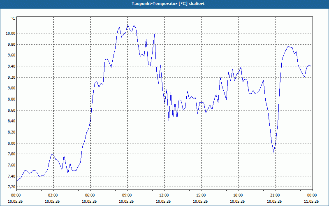Click the '8,20' y-axis value
This screenshot has height=206, width=329.
coord(12,132)
